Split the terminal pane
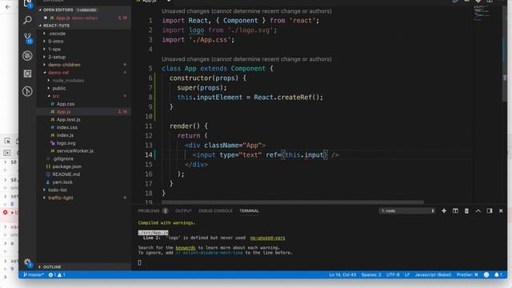This screenshot has height=288, width=512. click(455, 211)
